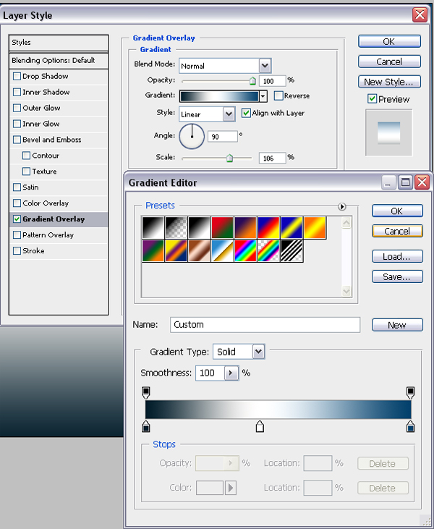Click the presets list scroll down arrow
This screenshot has height=529, width=434.
346,291
